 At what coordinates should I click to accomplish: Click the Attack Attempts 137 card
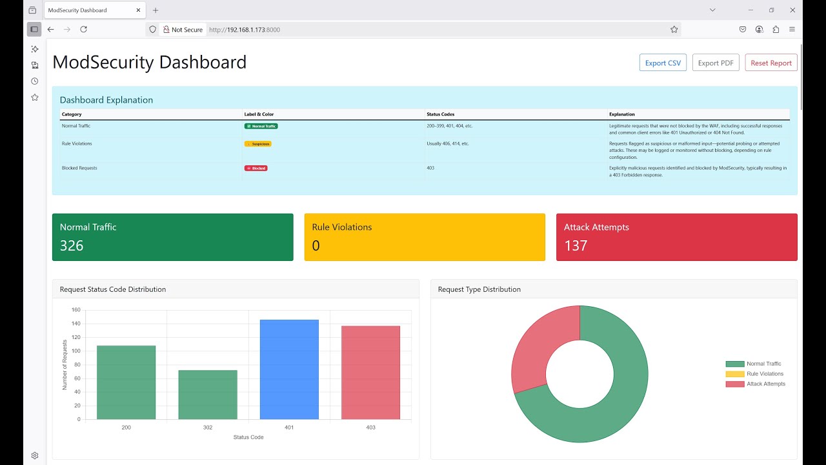[x=677, y=237]
